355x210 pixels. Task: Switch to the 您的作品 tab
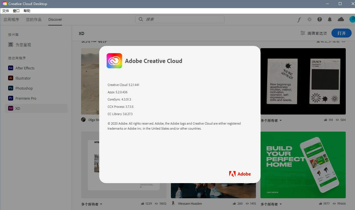pyautogui.click(x=34, y=20)
